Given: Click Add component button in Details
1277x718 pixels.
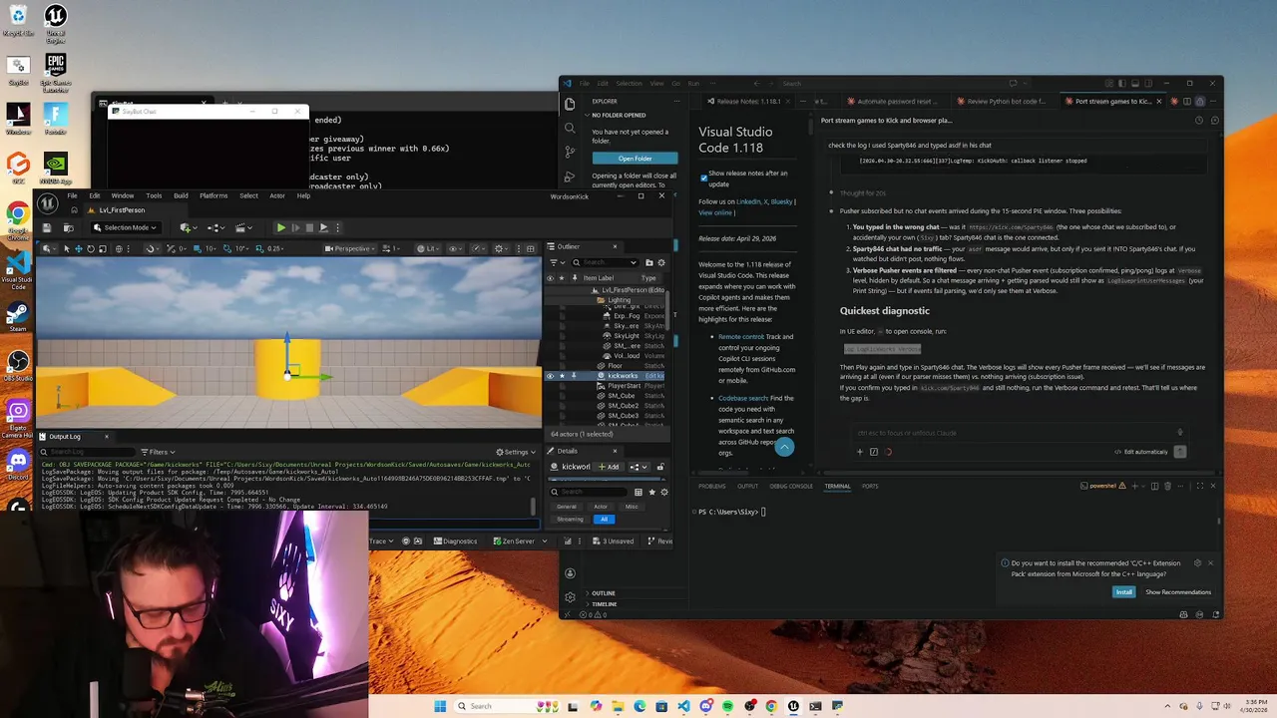Looking at the screenshot, I should click(608, 467).
